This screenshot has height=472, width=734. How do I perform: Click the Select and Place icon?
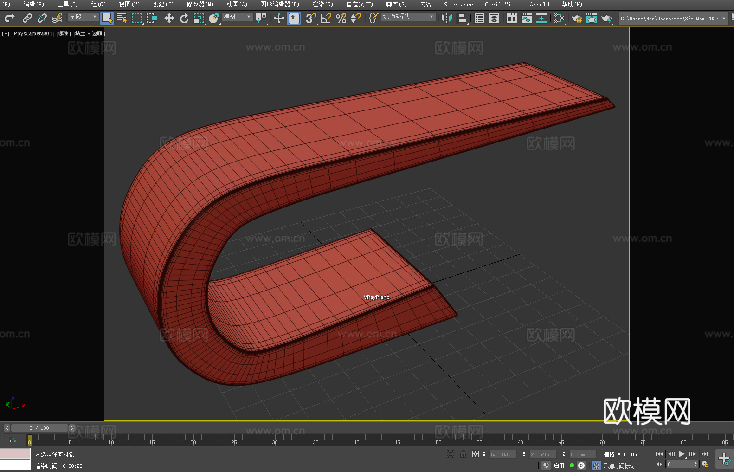[214, 18]
